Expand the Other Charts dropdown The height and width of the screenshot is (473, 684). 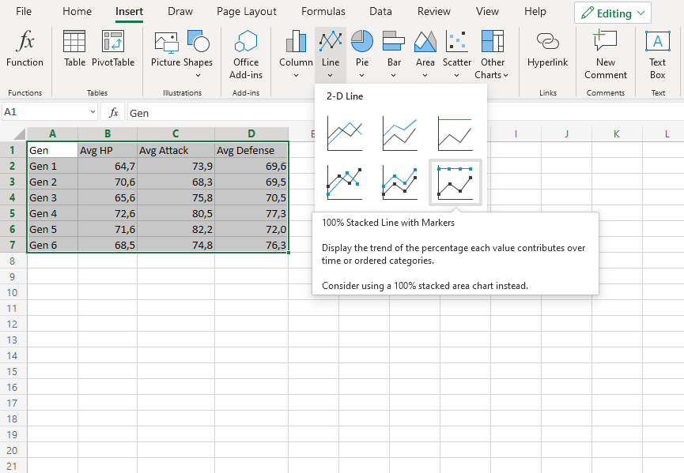pyautogui.click(x=492, y=51)
